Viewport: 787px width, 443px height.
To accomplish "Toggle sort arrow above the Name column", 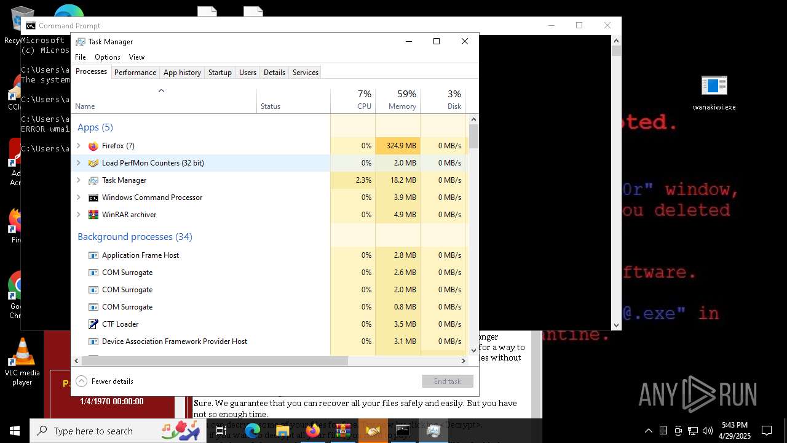I will point(161,90).
